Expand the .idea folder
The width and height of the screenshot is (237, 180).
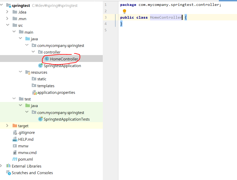(x=7, y=12)
